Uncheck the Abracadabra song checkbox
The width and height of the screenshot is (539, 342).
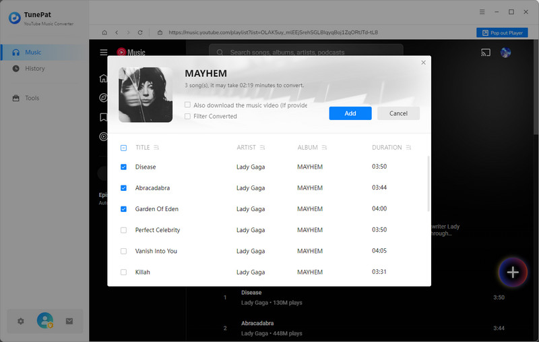(123, 188)
